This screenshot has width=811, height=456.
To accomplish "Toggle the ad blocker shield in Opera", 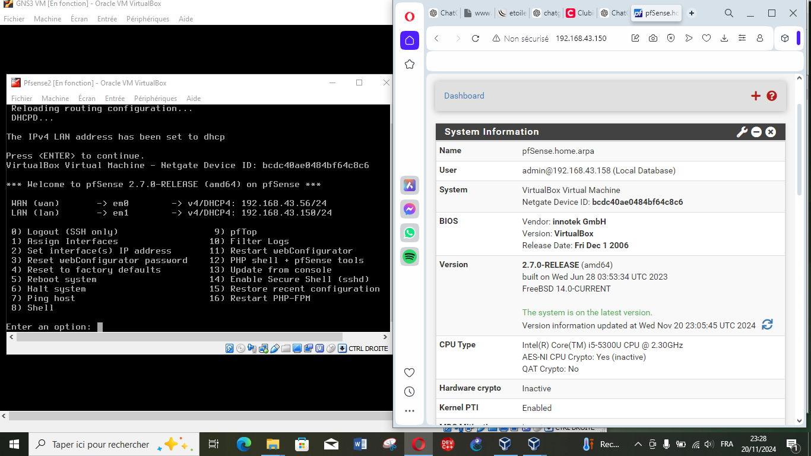I will click(x=671, y=38).
